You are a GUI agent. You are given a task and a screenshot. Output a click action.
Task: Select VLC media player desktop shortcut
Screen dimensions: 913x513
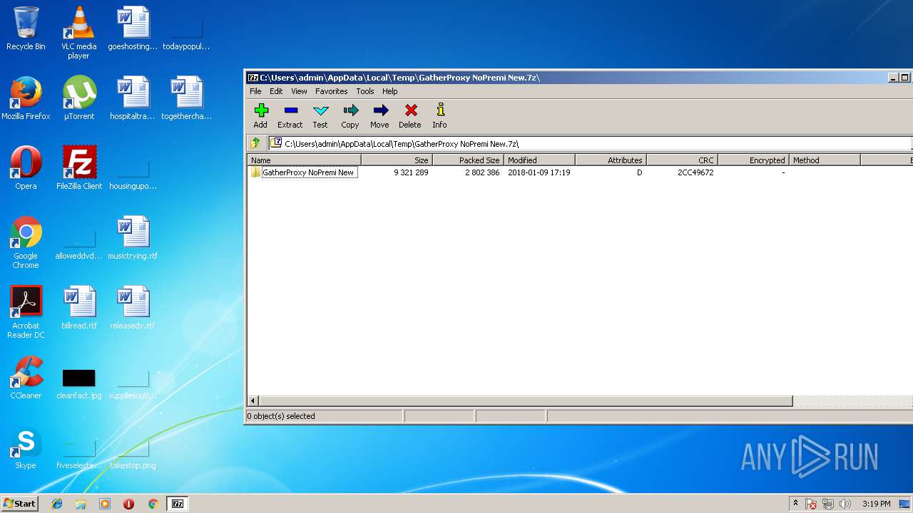[78, 33]
